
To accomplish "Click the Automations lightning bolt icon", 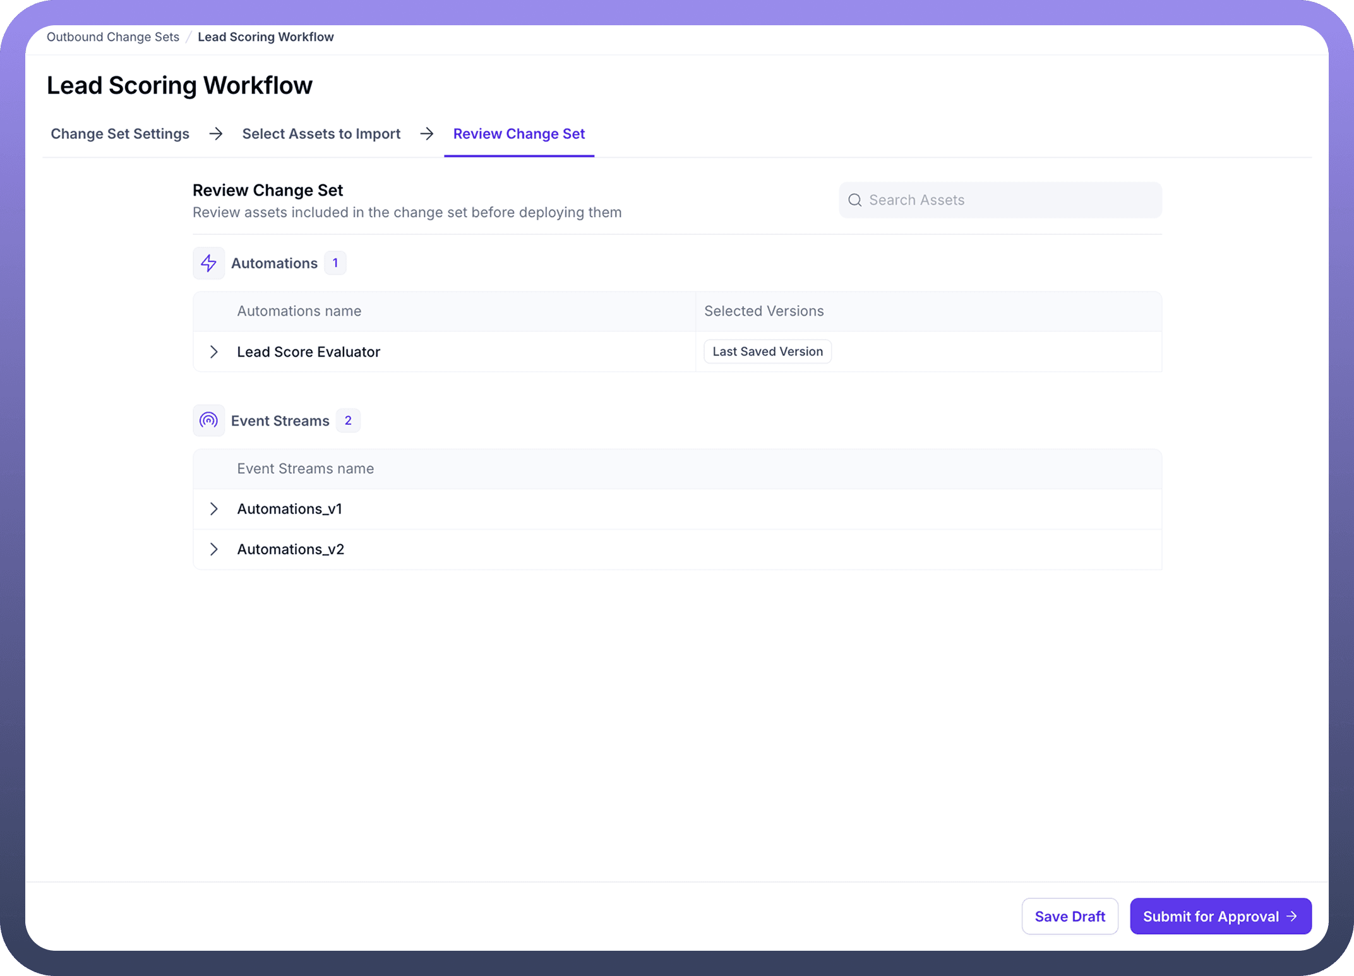I will click(x=208, y=263).
